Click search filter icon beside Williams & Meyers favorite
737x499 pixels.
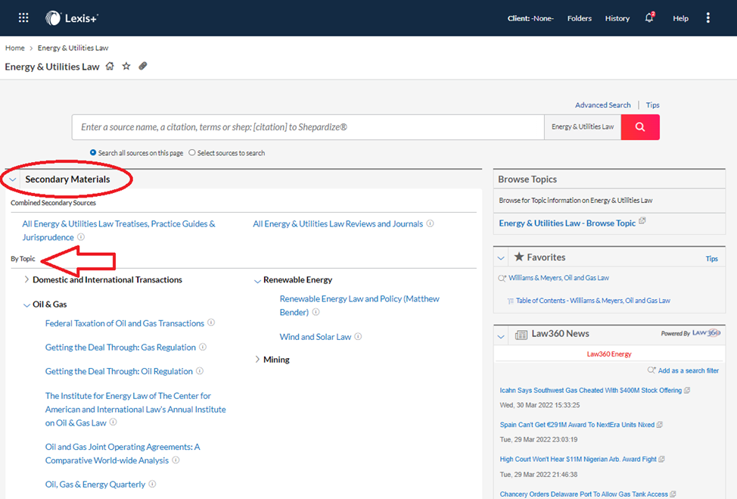click(x=502, y=278)
